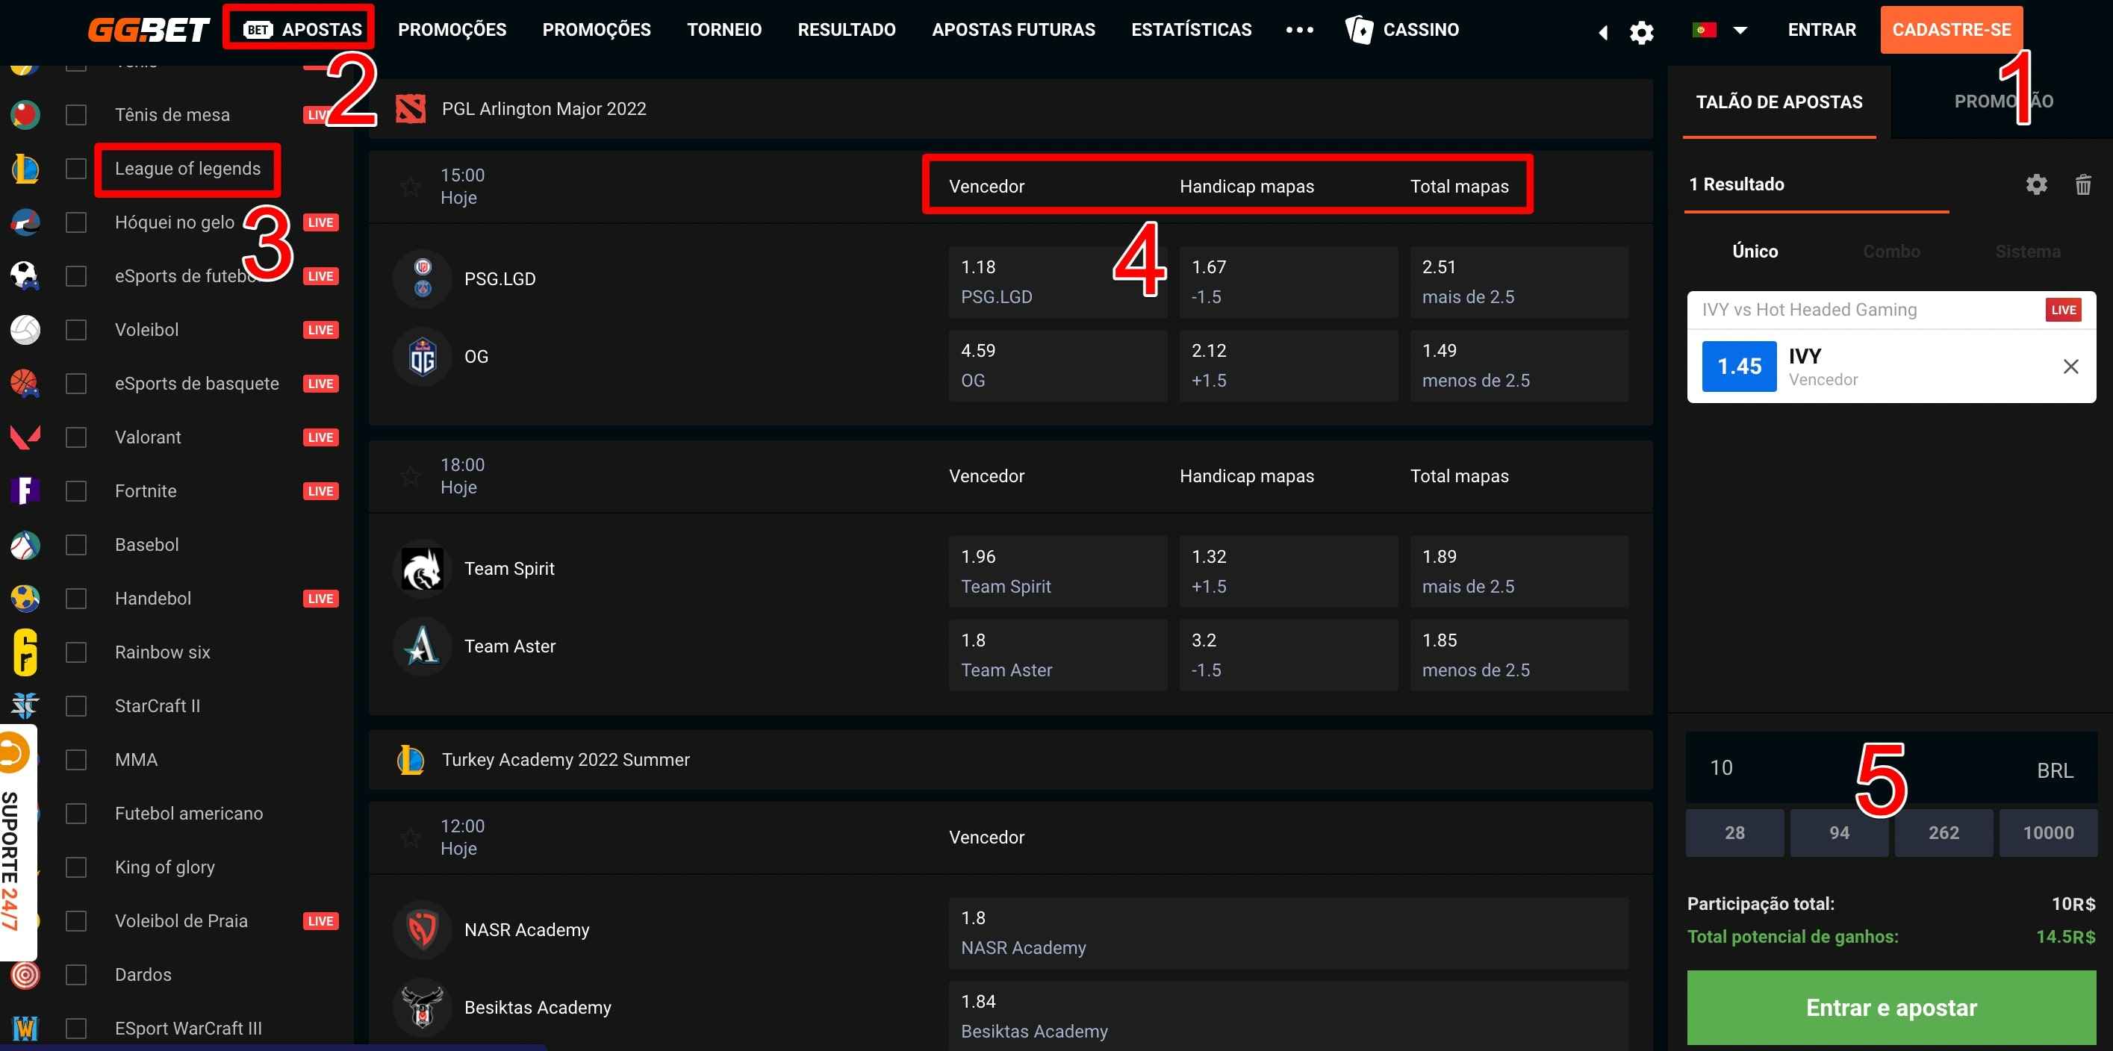Image resolution: width=2113 pixels, height=1051 pixels.
Task: Open the Resultado menu
Action: (x=846, y=30)
